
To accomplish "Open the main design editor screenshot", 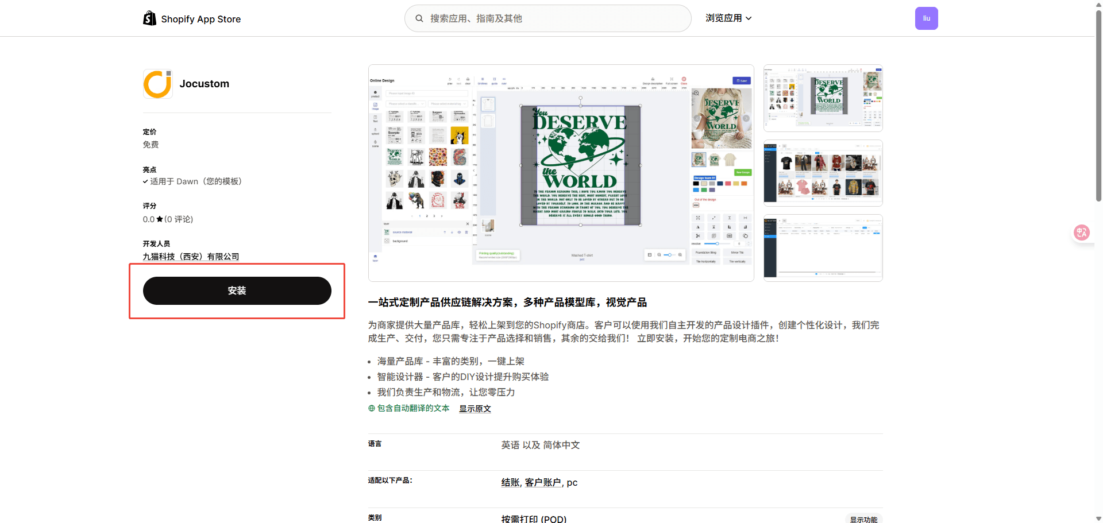I will pyautogui.click(x=561, y=173).
